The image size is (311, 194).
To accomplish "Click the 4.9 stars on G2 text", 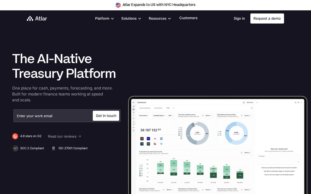I will pyautogui.click(x=31, y=136).
